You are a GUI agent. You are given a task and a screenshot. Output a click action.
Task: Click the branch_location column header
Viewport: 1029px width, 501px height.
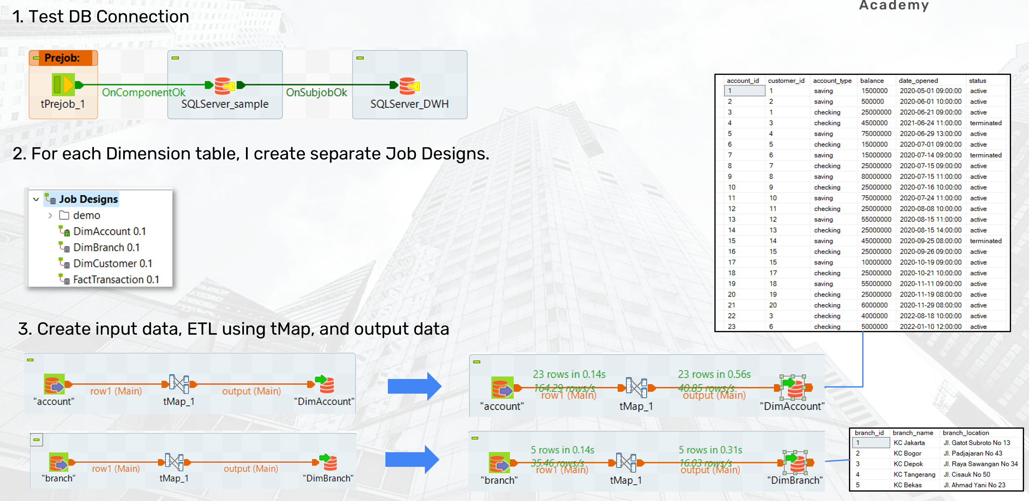(x=966, y=433)
